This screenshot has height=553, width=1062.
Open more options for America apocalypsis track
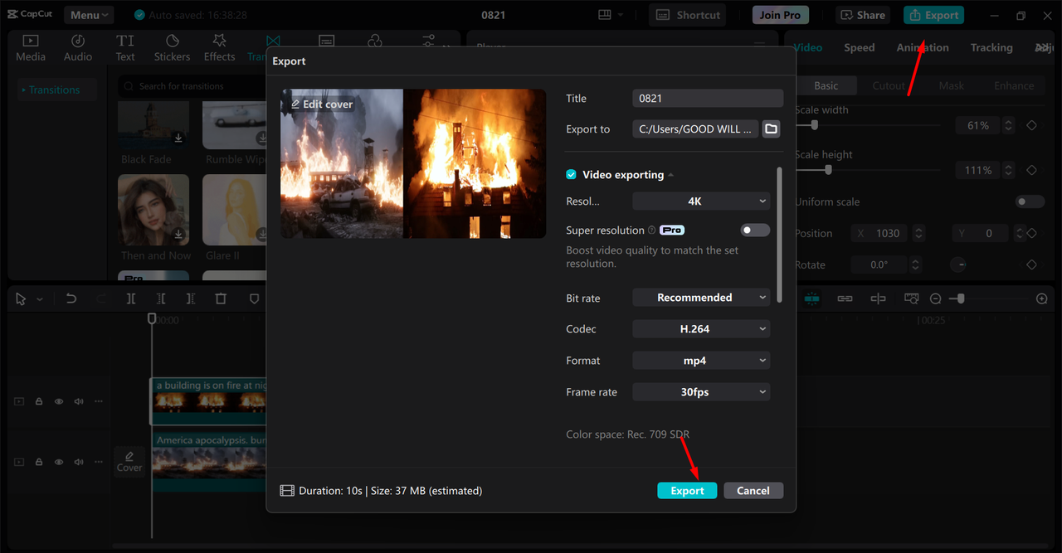point(98,462)
